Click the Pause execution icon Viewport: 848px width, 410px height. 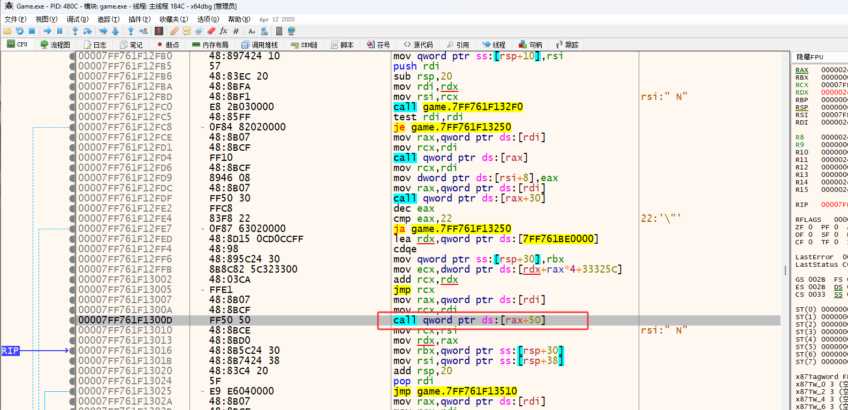(x=59, y=31)
